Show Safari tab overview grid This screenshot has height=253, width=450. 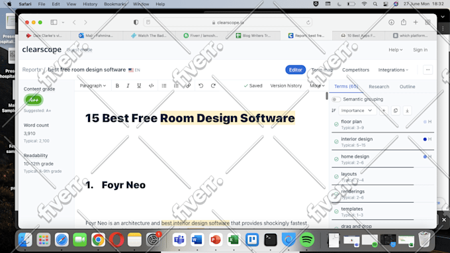[427, 22]
